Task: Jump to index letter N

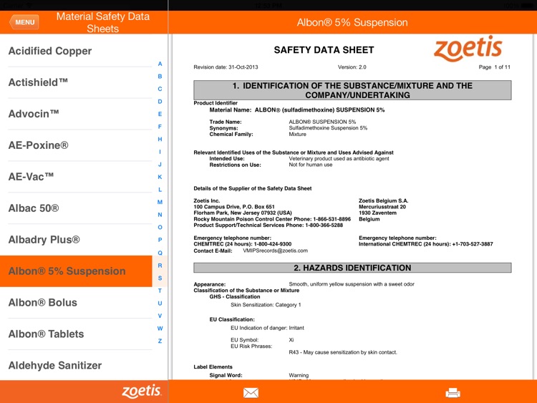Action: point(160,215)
